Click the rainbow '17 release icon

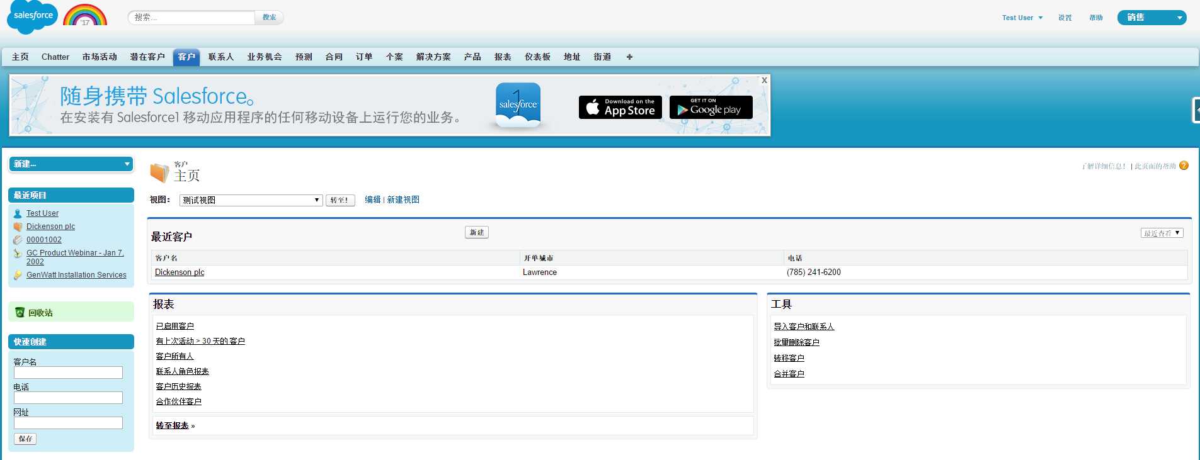click(x=85, y=15)
